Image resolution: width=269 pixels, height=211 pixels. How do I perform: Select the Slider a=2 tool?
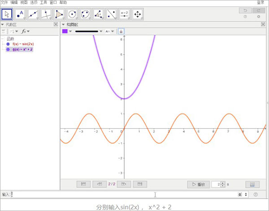124,13
